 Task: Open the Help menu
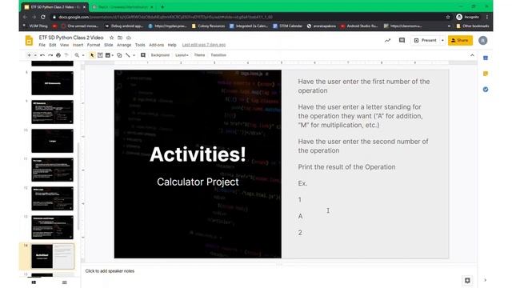(172, 45)
